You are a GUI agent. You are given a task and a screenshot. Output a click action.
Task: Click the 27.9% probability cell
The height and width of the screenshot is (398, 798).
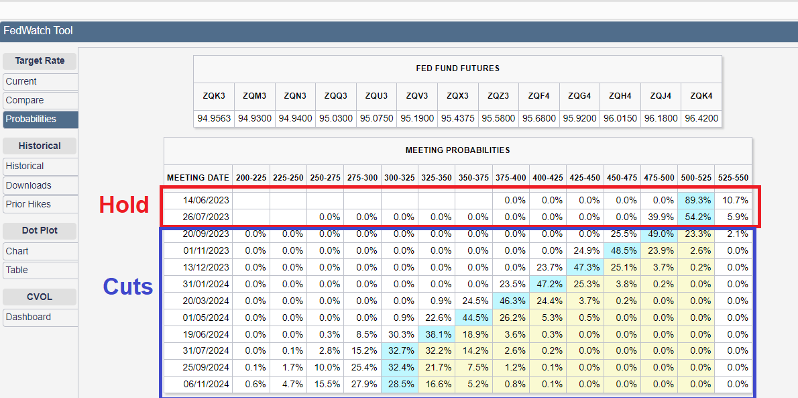(x=362, y=384)
